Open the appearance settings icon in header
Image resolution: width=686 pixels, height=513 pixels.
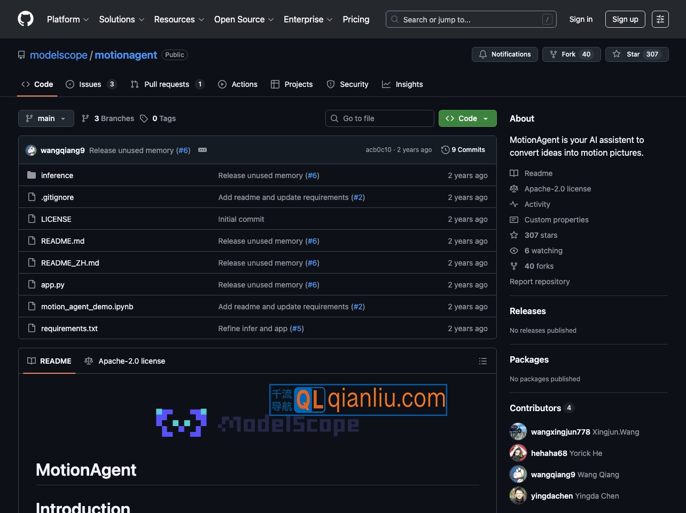pyautogui.click(x=660, y=19)
